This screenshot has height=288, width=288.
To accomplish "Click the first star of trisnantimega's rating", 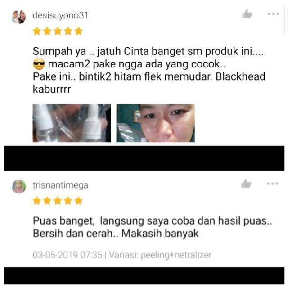I will (x=37, y=201).
